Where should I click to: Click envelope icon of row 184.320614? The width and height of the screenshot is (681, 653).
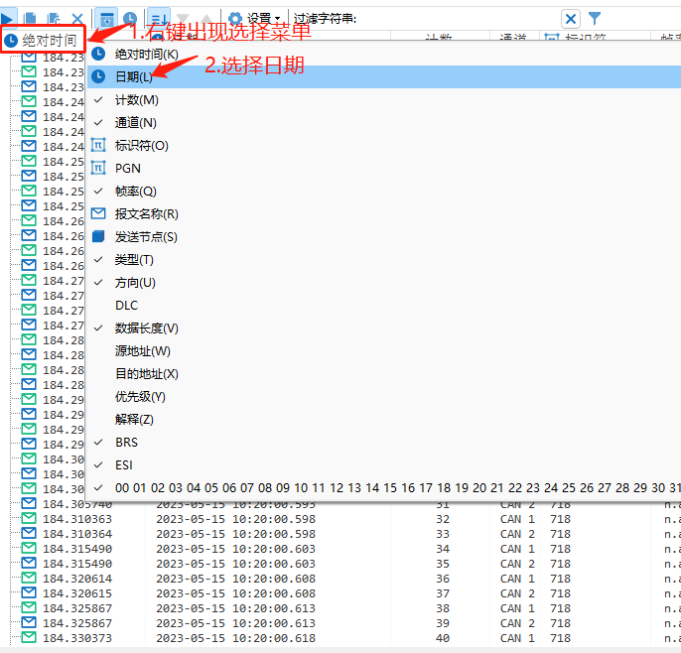pos(29,578)
